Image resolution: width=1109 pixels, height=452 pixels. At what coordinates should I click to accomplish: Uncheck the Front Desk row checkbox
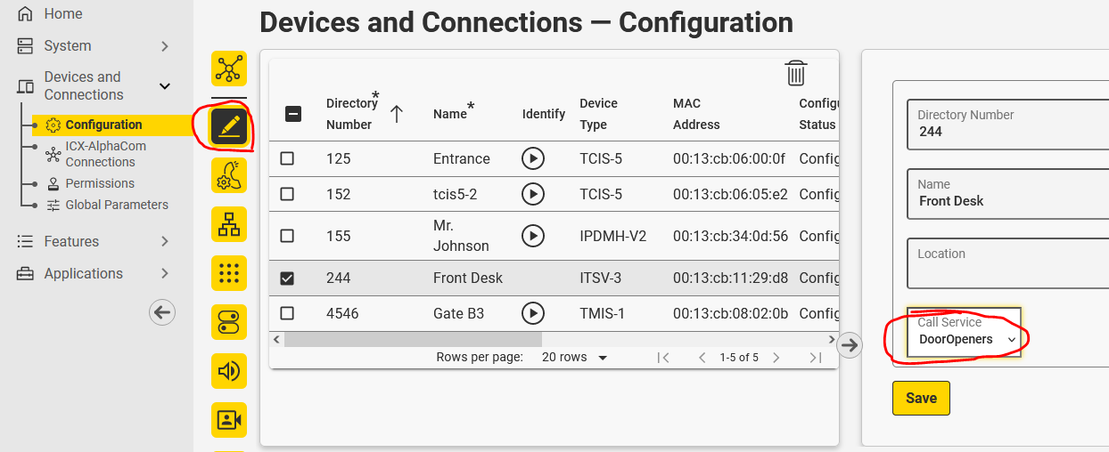(x=287, y=278)
